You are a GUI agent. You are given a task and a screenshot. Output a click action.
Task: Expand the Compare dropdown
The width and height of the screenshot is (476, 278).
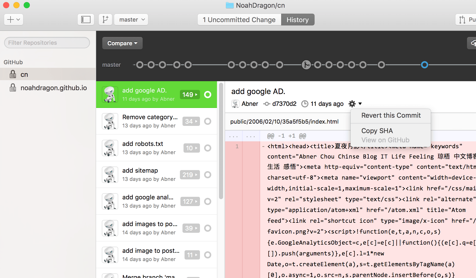(x=122, y=43)
